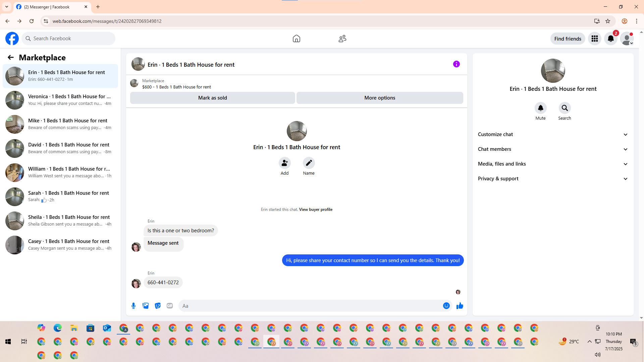Viewport: 644px width, 362px height.
Task: Open Chrome browser menu three dots
Action: click(637, 21)
